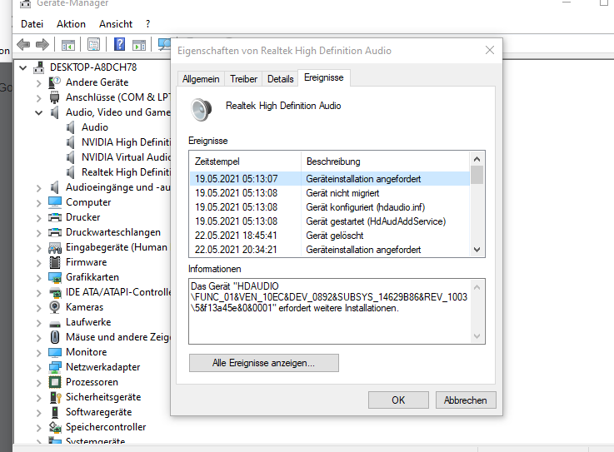Click the Forward arrow toolbar icon
Viewport: 614px width, 452px height.
pyautogui.click(x=42, y=44)
